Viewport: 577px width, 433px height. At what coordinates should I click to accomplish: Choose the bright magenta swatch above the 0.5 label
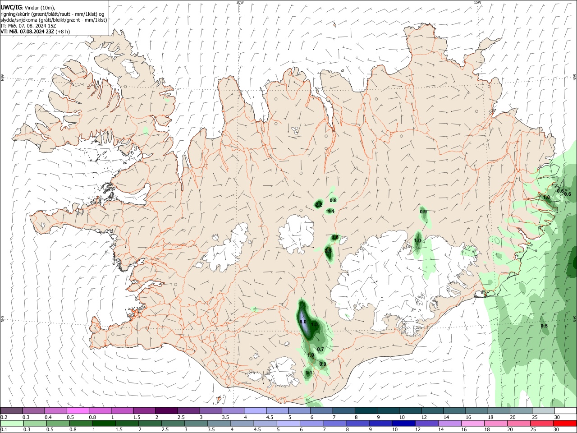(x=78, y=410)
